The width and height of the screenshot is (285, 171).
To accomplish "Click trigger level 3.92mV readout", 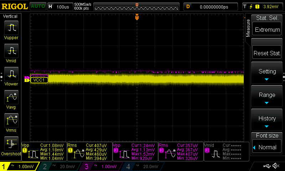I will point(271,7).
